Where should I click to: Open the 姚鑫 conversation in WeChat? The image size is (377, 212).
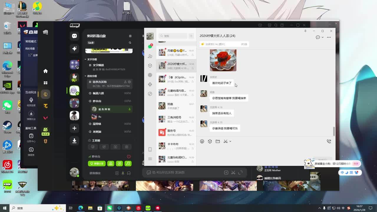[x=176, y=106]
